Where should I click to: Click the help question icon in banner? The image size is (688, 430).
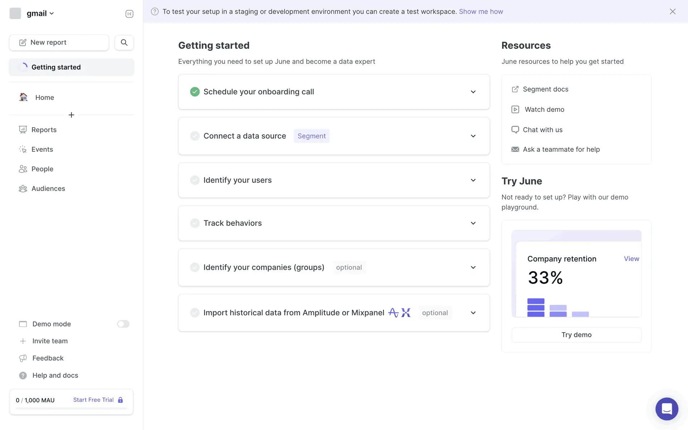tap(155, 11)
